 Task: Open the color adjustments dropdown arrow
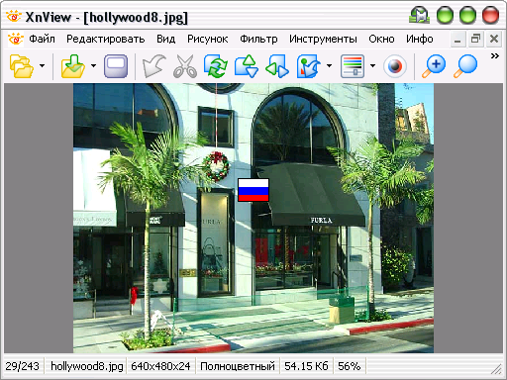(x=372, y=65)
